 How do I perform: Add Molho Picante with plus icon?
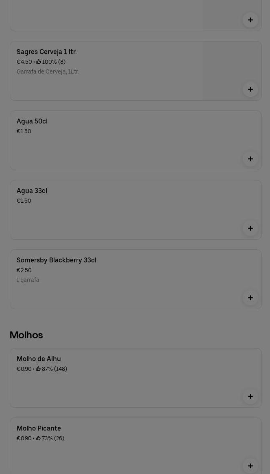(250, 466)
